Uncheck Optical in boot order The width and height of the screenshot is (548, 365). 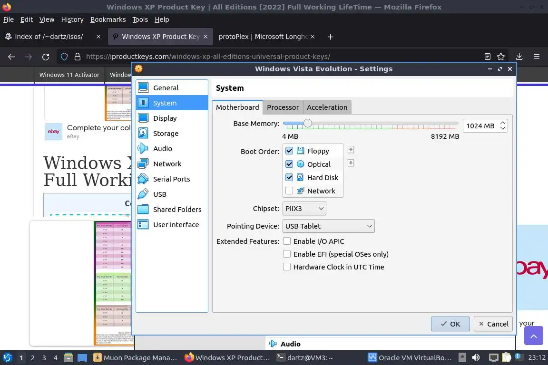[289, 164]
